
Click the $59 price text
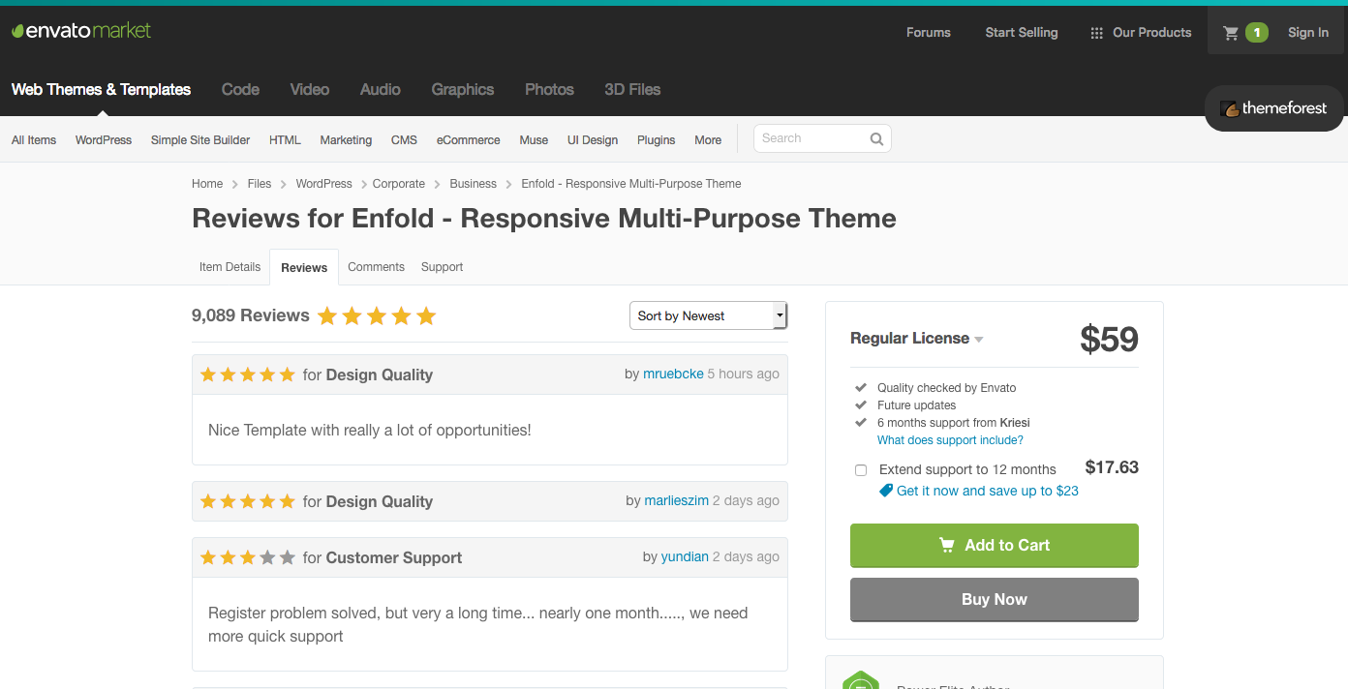1109,340
